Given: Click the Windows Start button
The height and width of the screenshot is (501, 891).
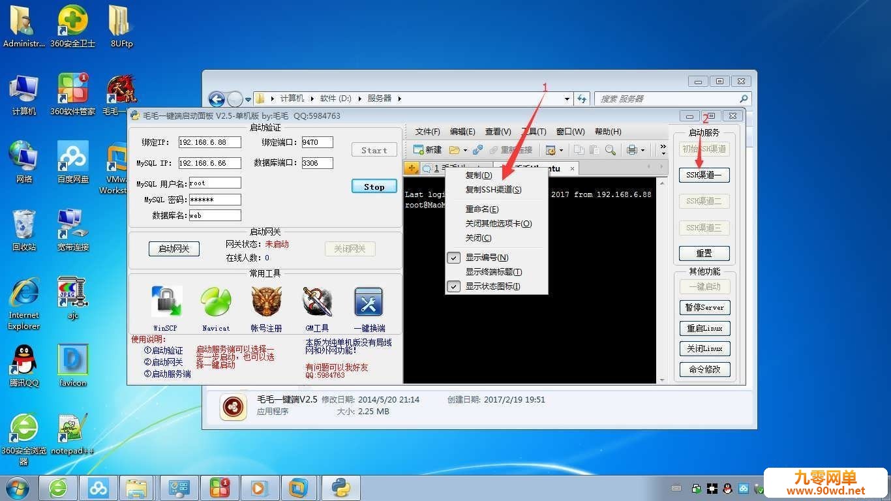Looking at the screenshot, I should pyautogui.click(x=18, y=487).
